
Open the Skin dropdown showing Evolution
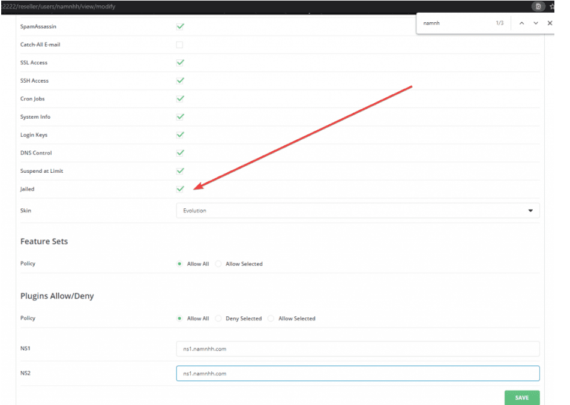click(x=358, y=211)
